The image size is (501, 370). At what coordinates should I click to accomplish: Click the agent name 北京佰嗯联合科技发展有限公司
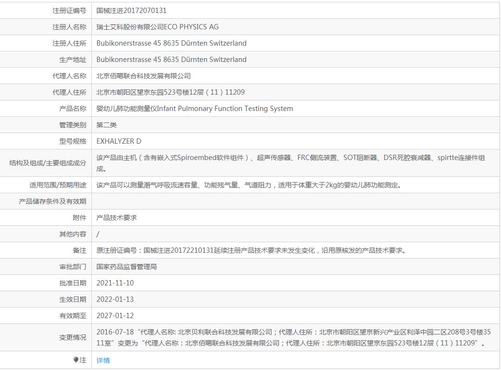click(143, 76)
